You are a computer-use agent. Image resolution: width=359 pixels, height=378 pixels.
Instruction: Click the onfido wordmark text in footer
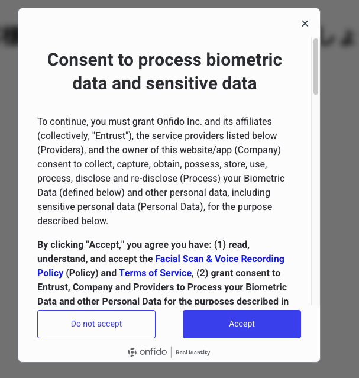coord(153,352)
